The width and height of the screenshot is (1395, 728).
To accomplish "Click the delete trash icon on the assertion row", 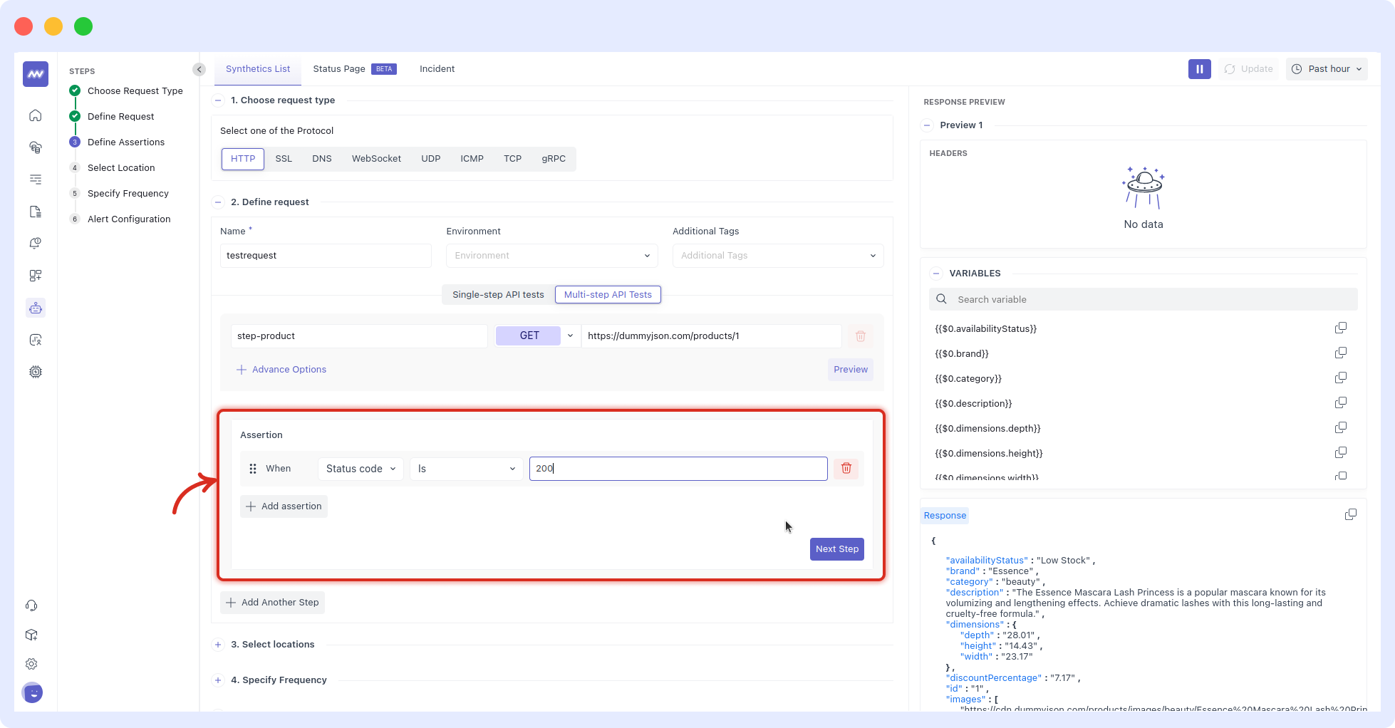I will [846, 468].
